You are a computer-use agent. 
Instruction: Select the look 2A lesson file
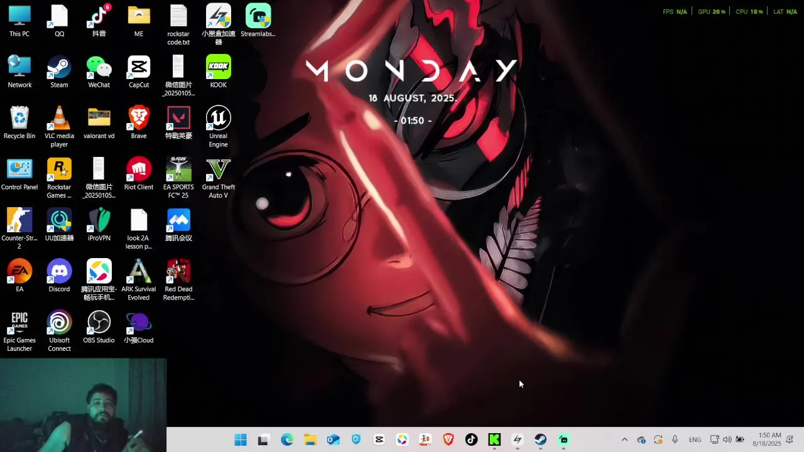click(139, 229)
